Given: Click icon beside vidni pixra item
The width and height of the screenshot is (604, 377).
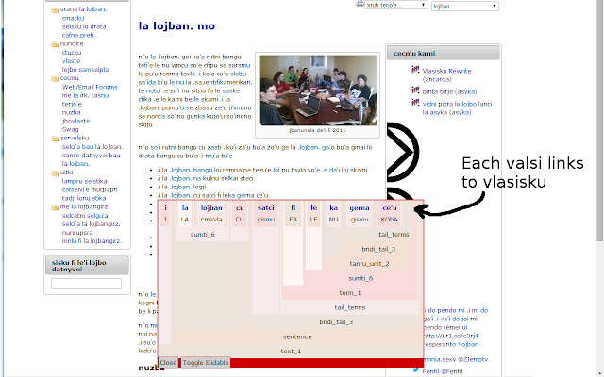Looking at the screenshot, I should click(414, 103).
